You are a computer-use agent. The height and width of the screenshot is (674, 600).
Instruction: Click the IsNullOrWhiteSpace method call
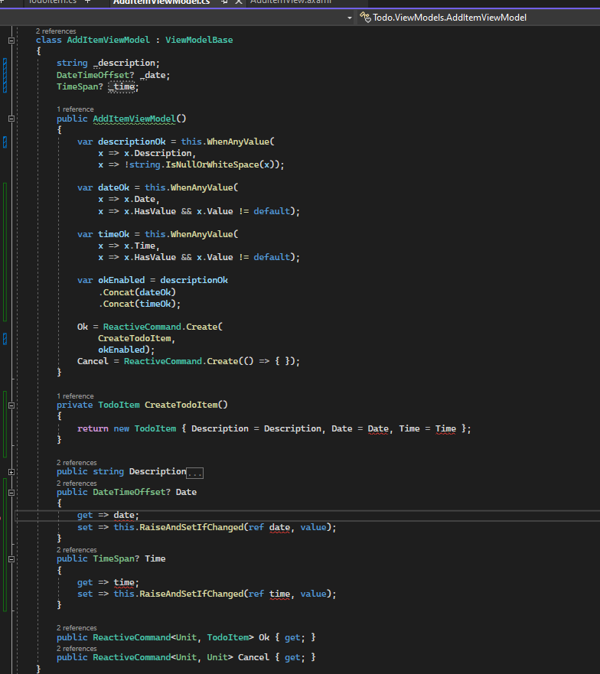tap(213, 164)
